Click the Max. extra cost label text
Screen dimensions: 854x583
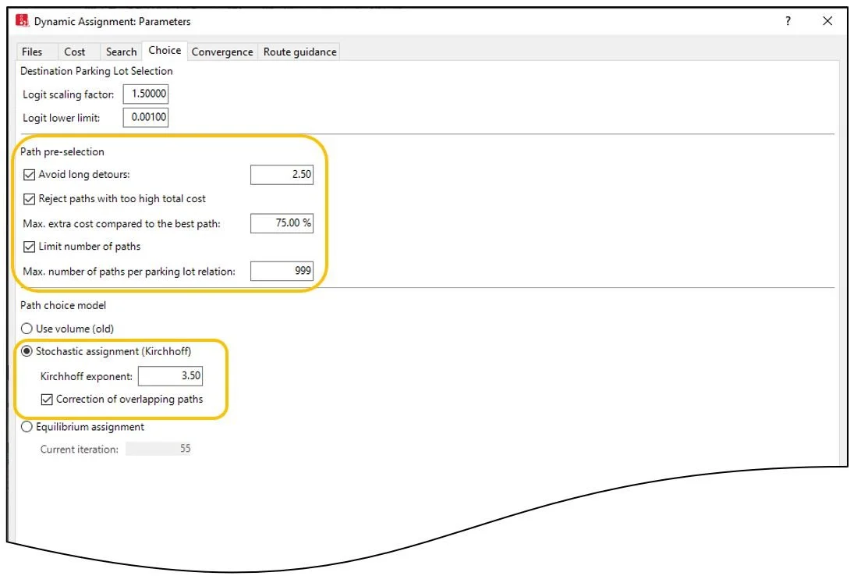click(122, 223)
